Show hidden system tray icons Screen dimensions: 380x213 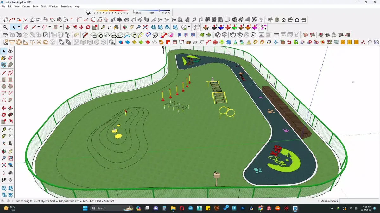coord(332,208)
